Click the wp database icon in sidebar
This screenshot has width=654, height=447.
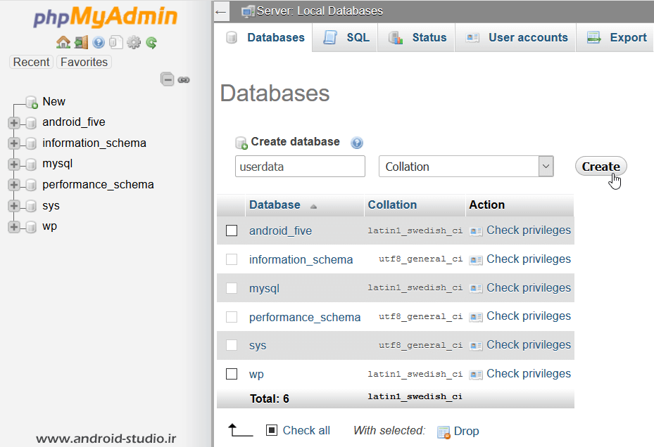(x=31, y=227)
